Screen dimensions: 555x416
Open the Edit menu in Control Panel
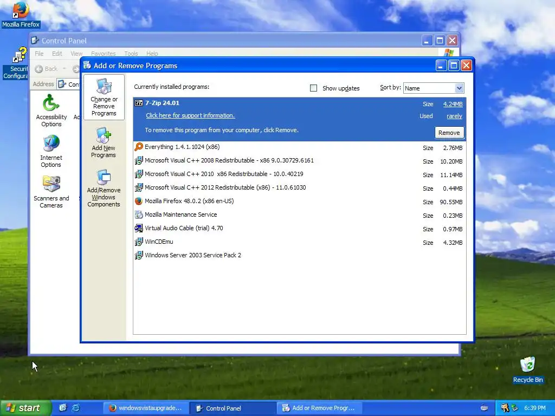(x=57, y=54)
